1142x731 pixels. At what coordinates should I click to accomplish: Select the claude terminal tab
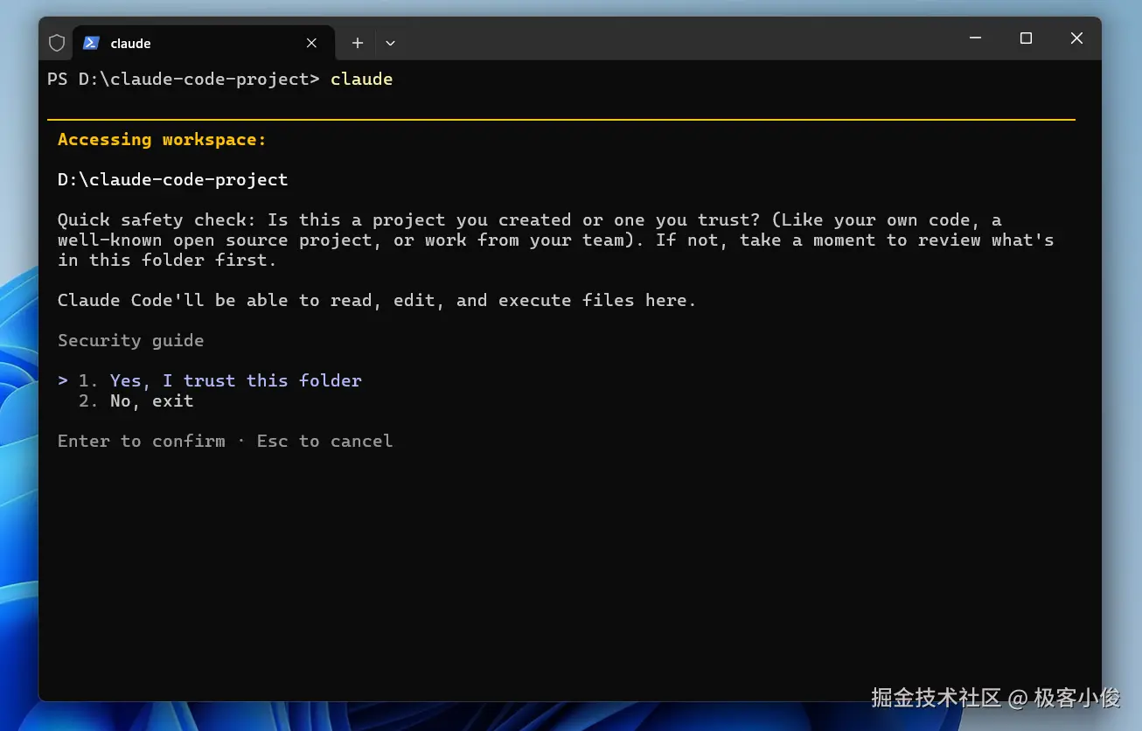coord(204,43)
